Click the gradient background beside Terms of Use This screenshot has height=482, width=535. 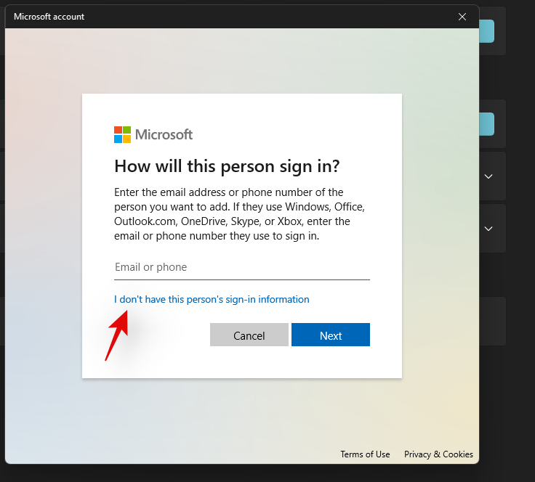point(218,436)
